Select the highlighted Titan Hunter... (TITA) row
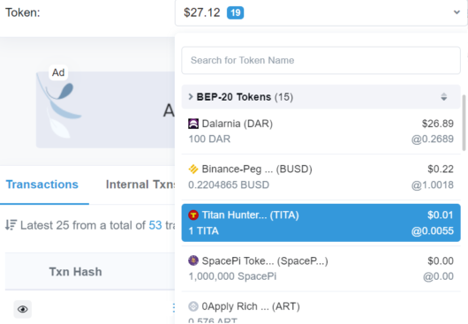Image resolution: width=468 pixels, height=324 pixels. point(321,222)
